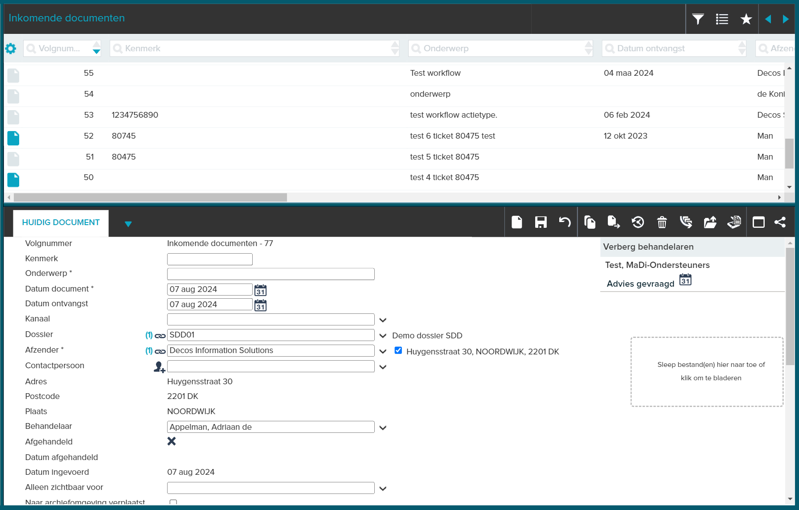Screen dimensions: 799x510
Task: Click vertical scrollbar of detail panel
Action: 790,307
